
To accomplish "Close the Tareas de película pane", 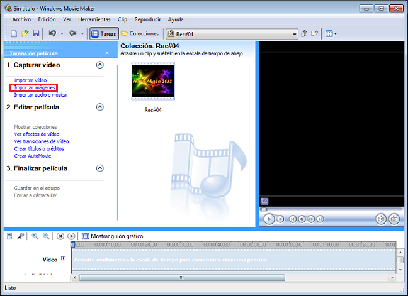I will coord(107,53).
